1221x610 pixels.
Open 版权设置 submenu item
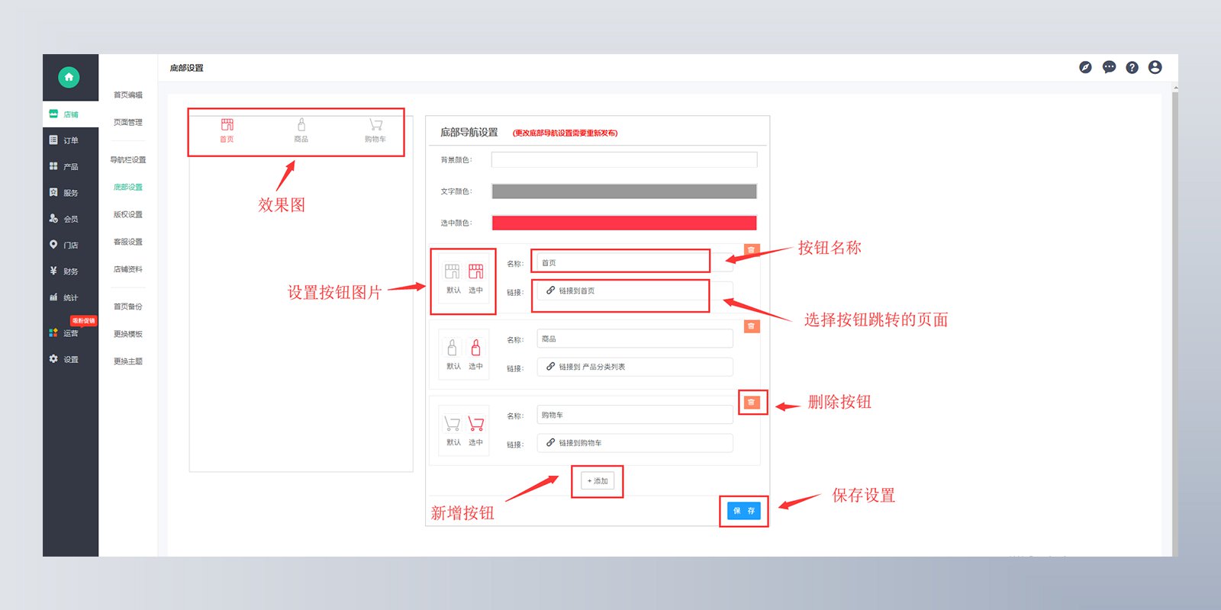[128, 214]
